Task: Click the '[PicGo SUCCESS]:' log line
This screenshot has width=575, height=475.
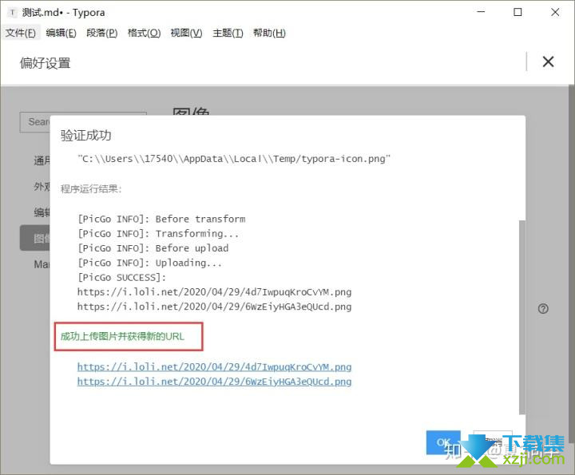Action: [121, 278]
